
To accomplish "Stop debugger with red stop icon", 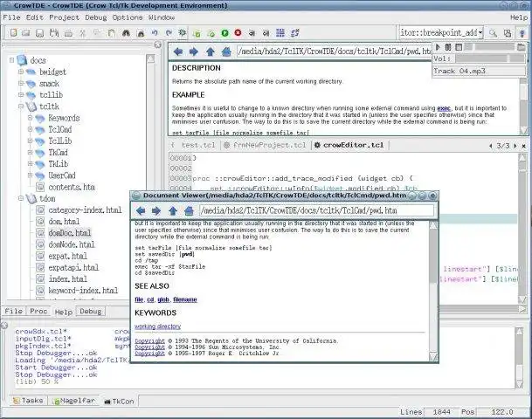I will tap(238, 32).
